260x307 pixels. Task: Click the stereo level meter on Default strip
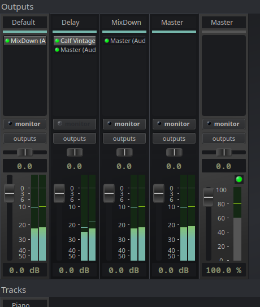tap(38, 218)
